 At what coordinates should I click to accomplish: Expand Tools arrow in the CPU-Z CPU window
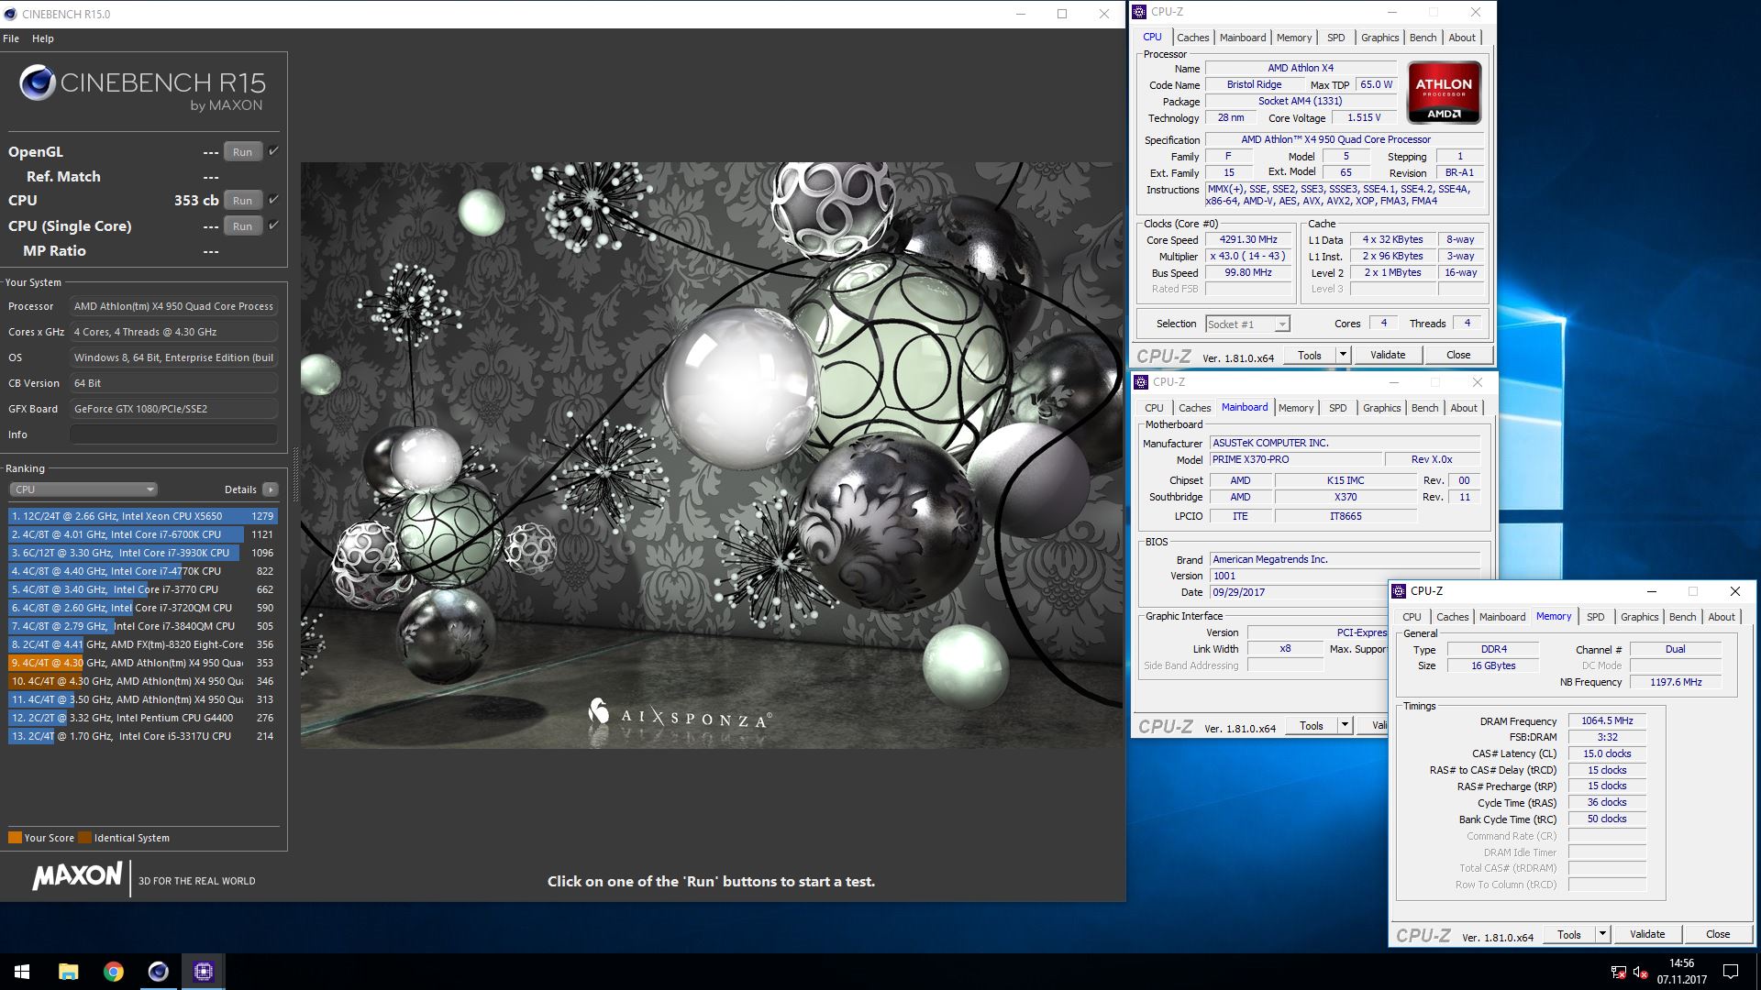tap(1343, 355)
